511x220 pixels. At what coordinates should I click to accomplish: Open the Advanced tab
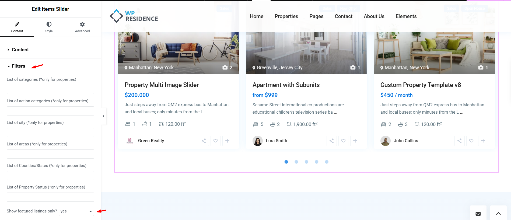coord(82,27)
